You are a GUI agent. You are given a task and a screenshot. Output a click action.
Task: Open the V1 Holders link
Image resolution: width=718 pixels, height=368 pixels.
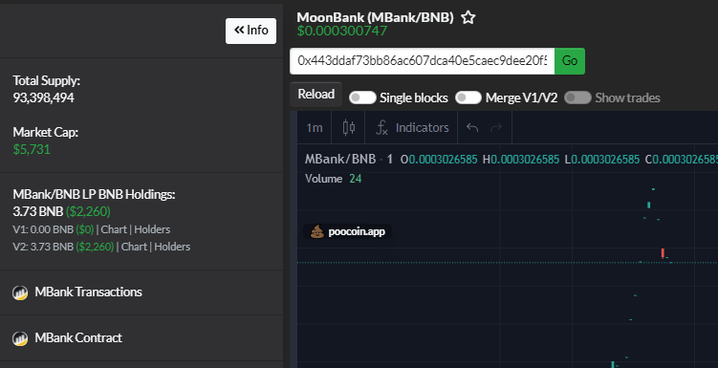click(152, 229)
